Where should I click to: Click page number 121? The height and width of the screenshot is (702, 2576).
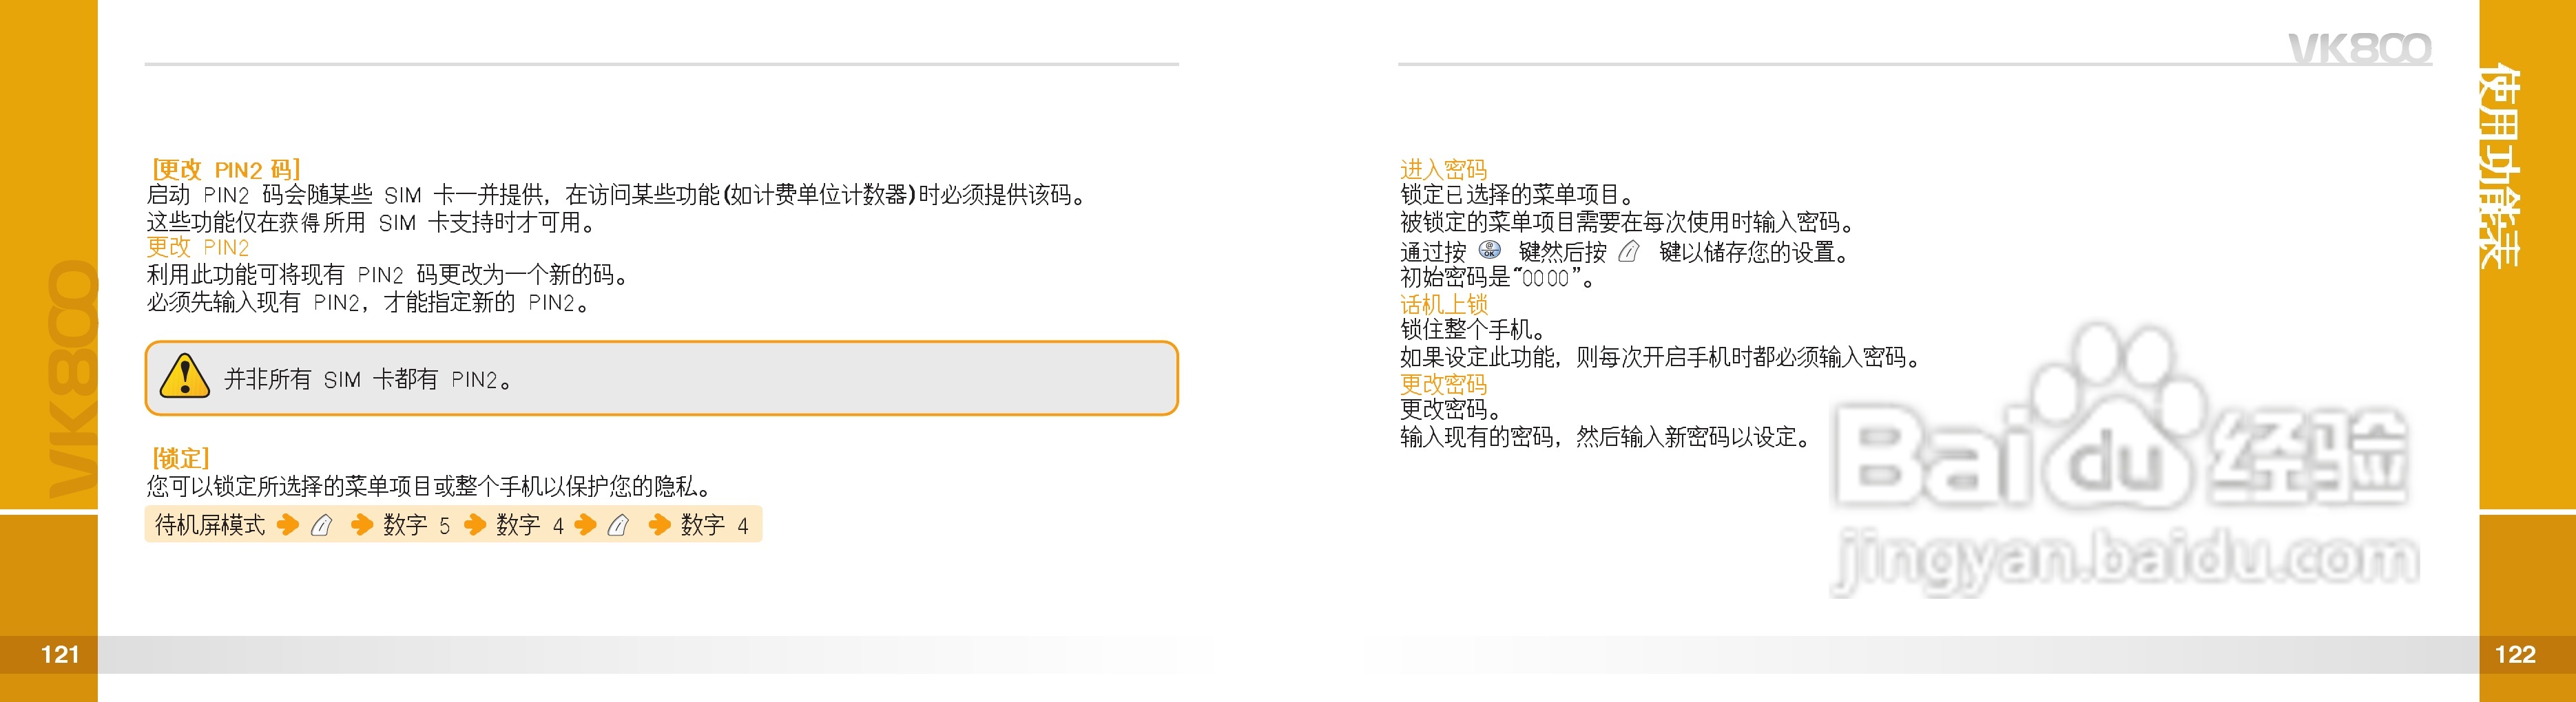click(59, 654)
